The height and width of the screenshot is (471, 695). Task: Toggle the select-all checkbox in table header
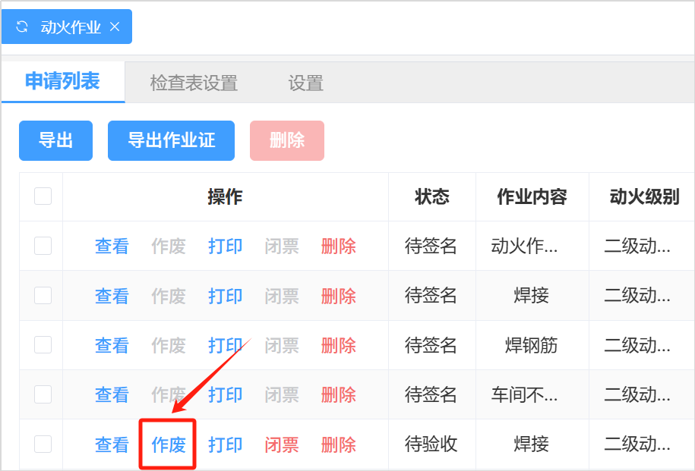click(43, 196)
